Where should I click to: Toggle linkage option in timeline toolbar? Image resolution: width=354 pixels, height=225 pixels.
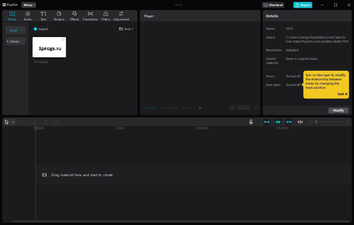pyautogui.click(x=289, y=122)
